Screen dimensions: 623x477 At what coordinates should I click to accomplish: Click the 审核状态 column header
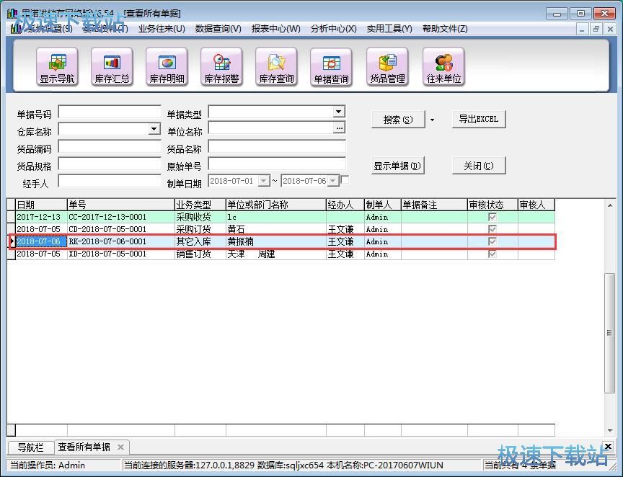click(492, 205)
